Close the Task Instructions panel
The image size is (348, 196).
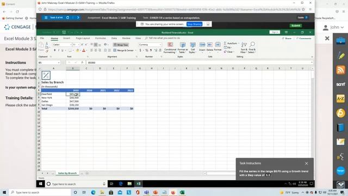click(x=306, y=163)
